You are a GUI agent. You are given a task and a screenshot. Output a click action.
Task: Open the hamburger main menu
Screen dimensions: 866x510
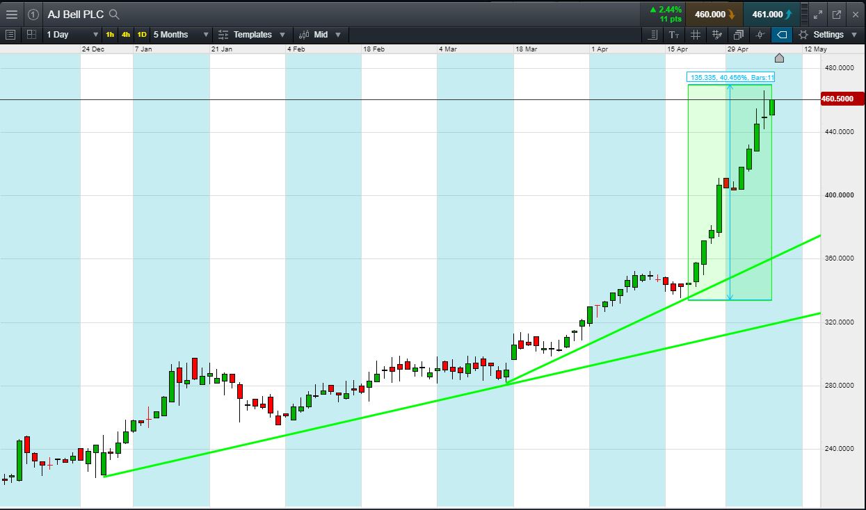(x=11, y=14)
